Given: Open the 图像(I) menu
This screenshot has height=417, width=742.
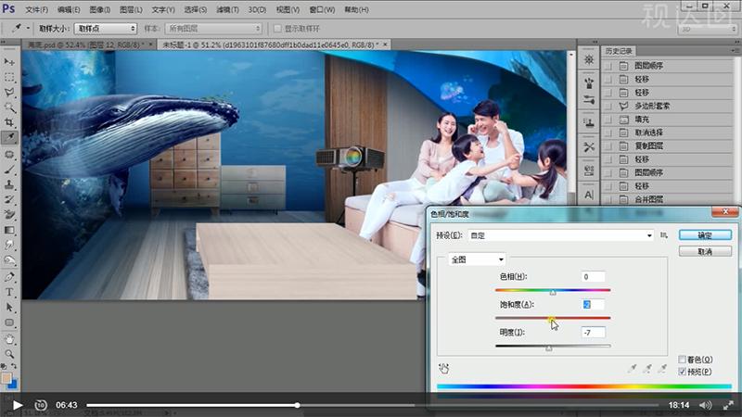Looking at the screenshot, I should (x=100, y=9).
